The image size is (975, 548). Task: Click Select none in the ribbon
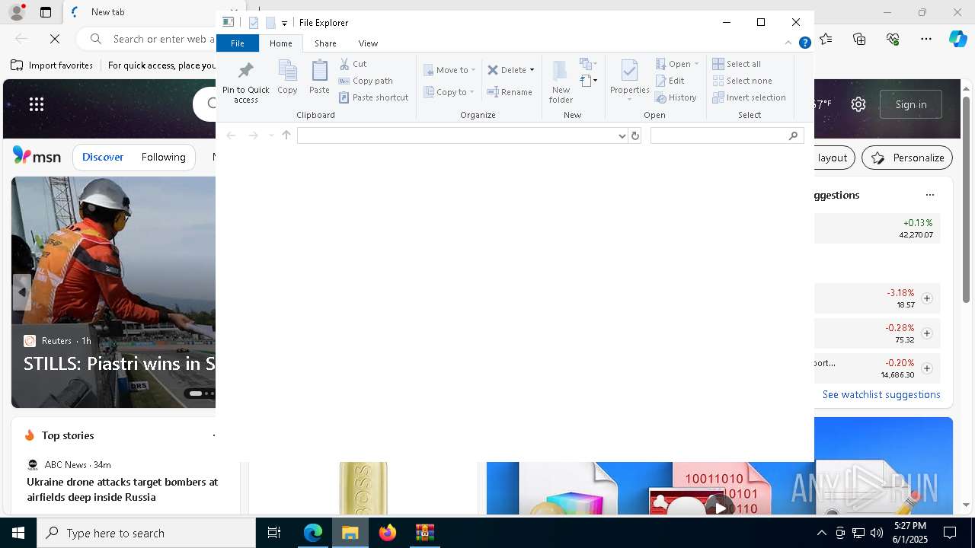pyautogui.click(x=742, y=81)
